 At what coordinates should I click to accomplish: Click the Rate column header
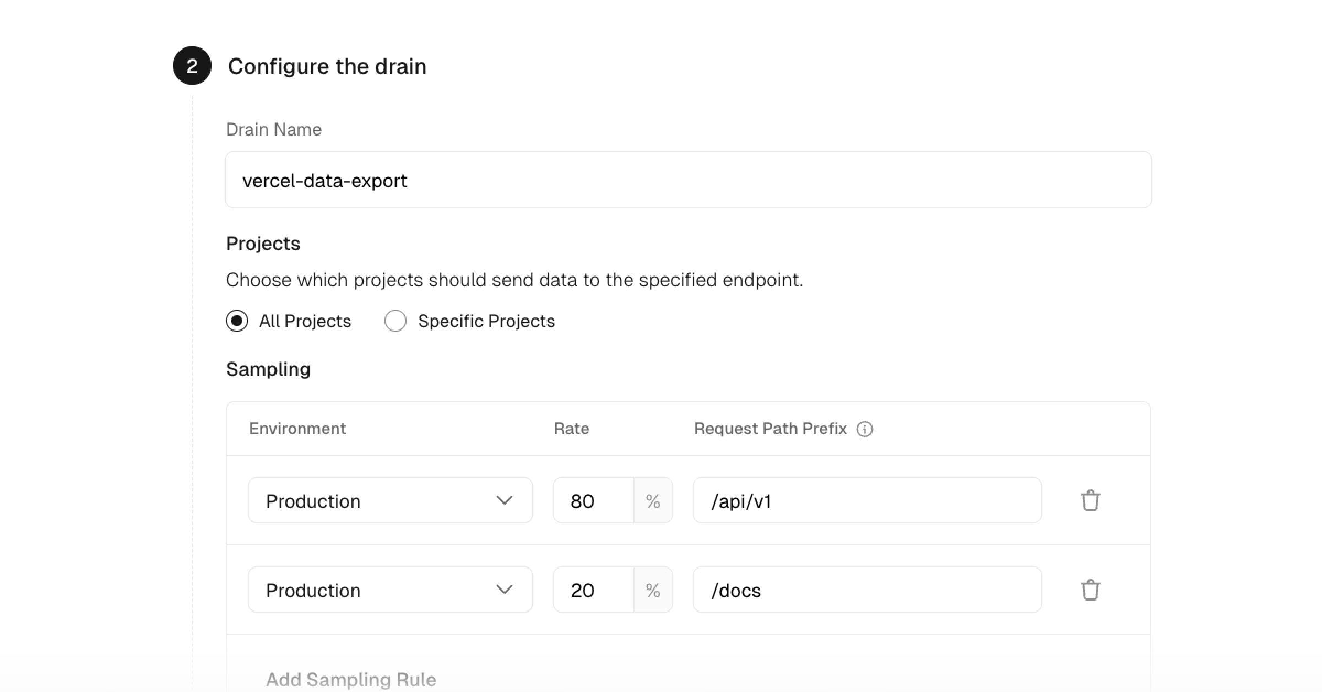click(x=572, y=429)
